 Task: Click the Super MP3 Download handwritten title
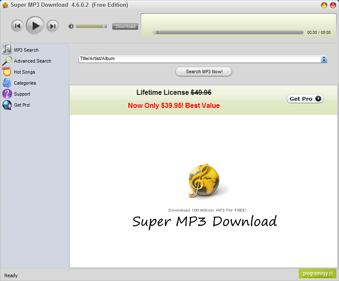tap(205, 222)
